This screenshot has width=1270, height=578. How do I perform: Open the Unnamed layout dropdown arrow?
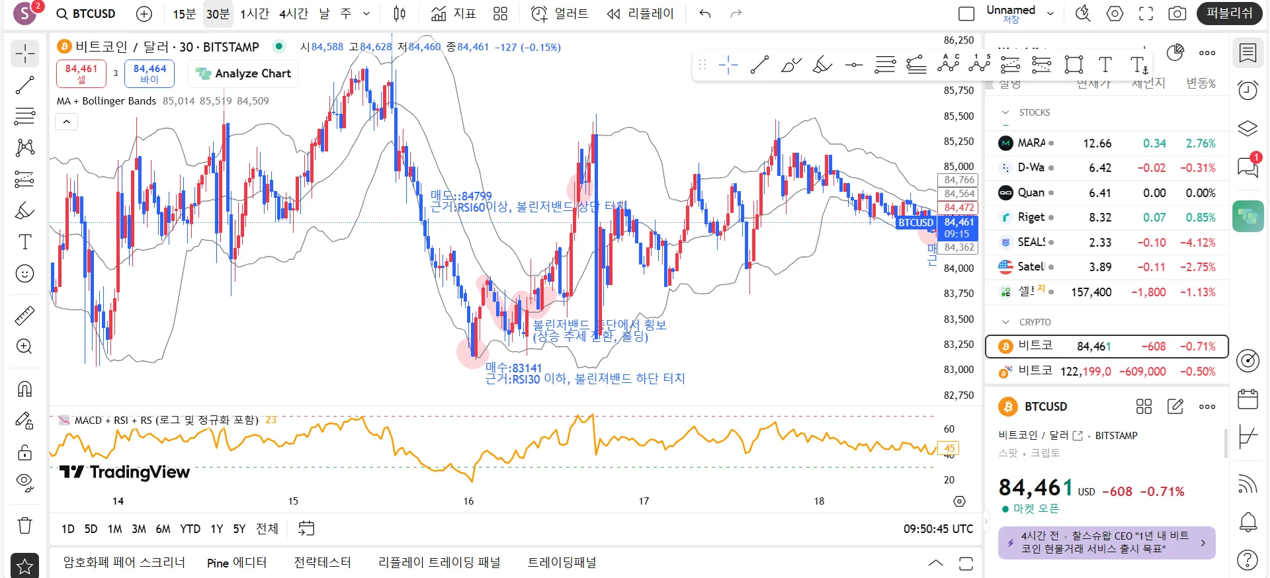[1050, 13]
